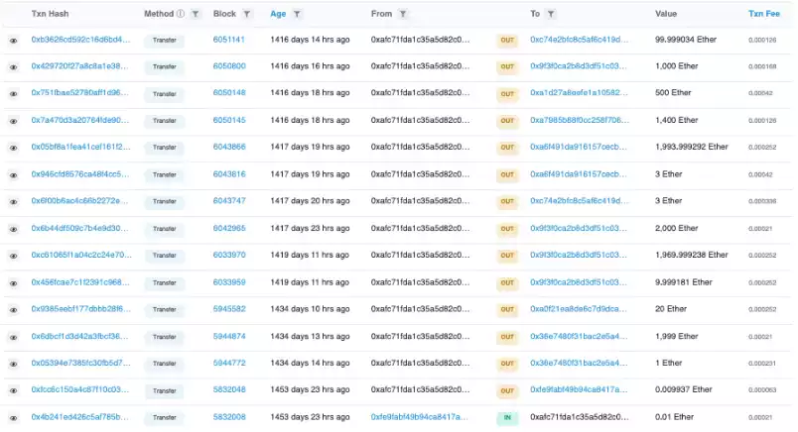The width and height of the screenshot is (798, 432).
Task: Preview transaction 0xc61065f1a04c2c24e70 with eye icon
Action: 14,256
